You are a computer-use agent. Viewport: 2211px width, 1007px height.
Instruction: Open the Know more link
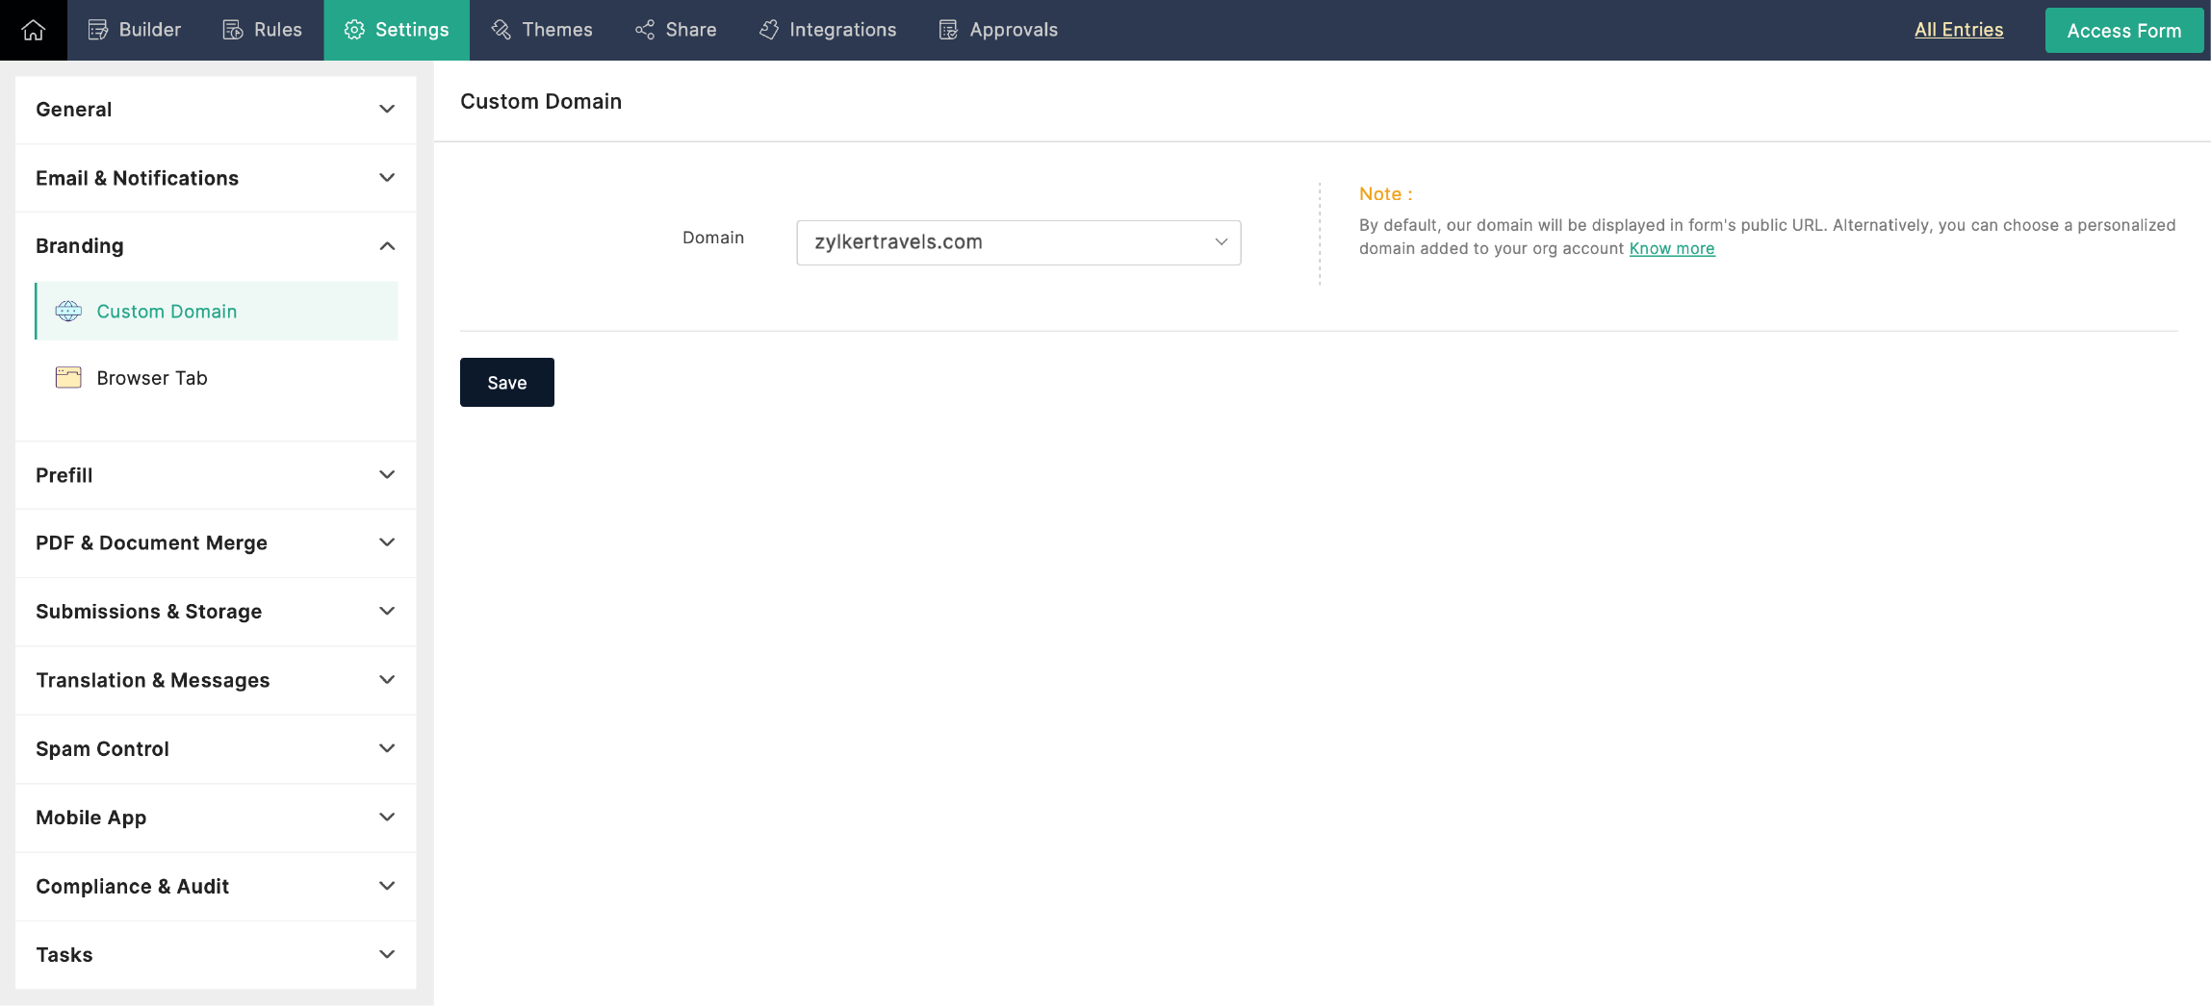1671,248
